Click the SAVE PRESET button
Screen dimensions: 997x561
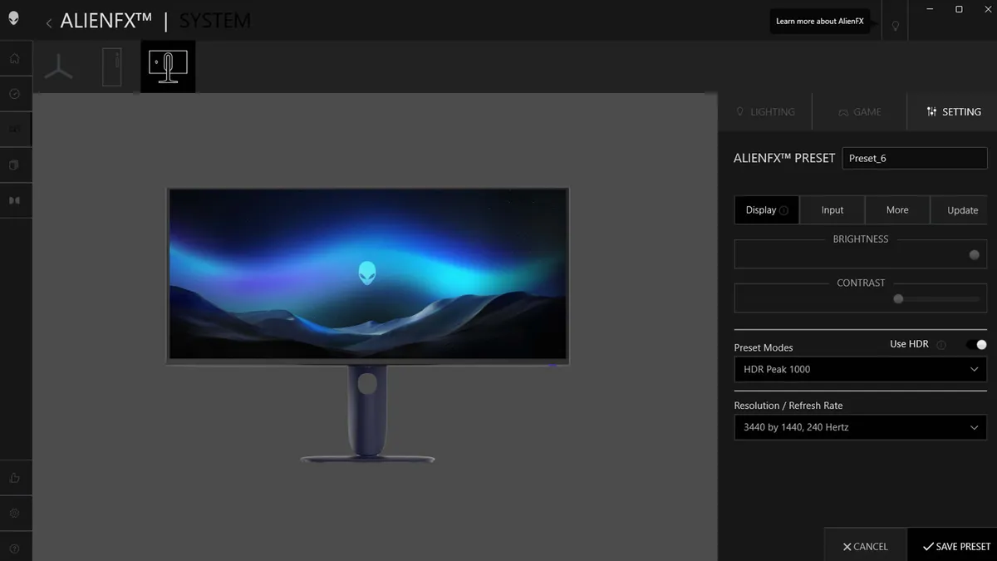[x=954, y=546]
